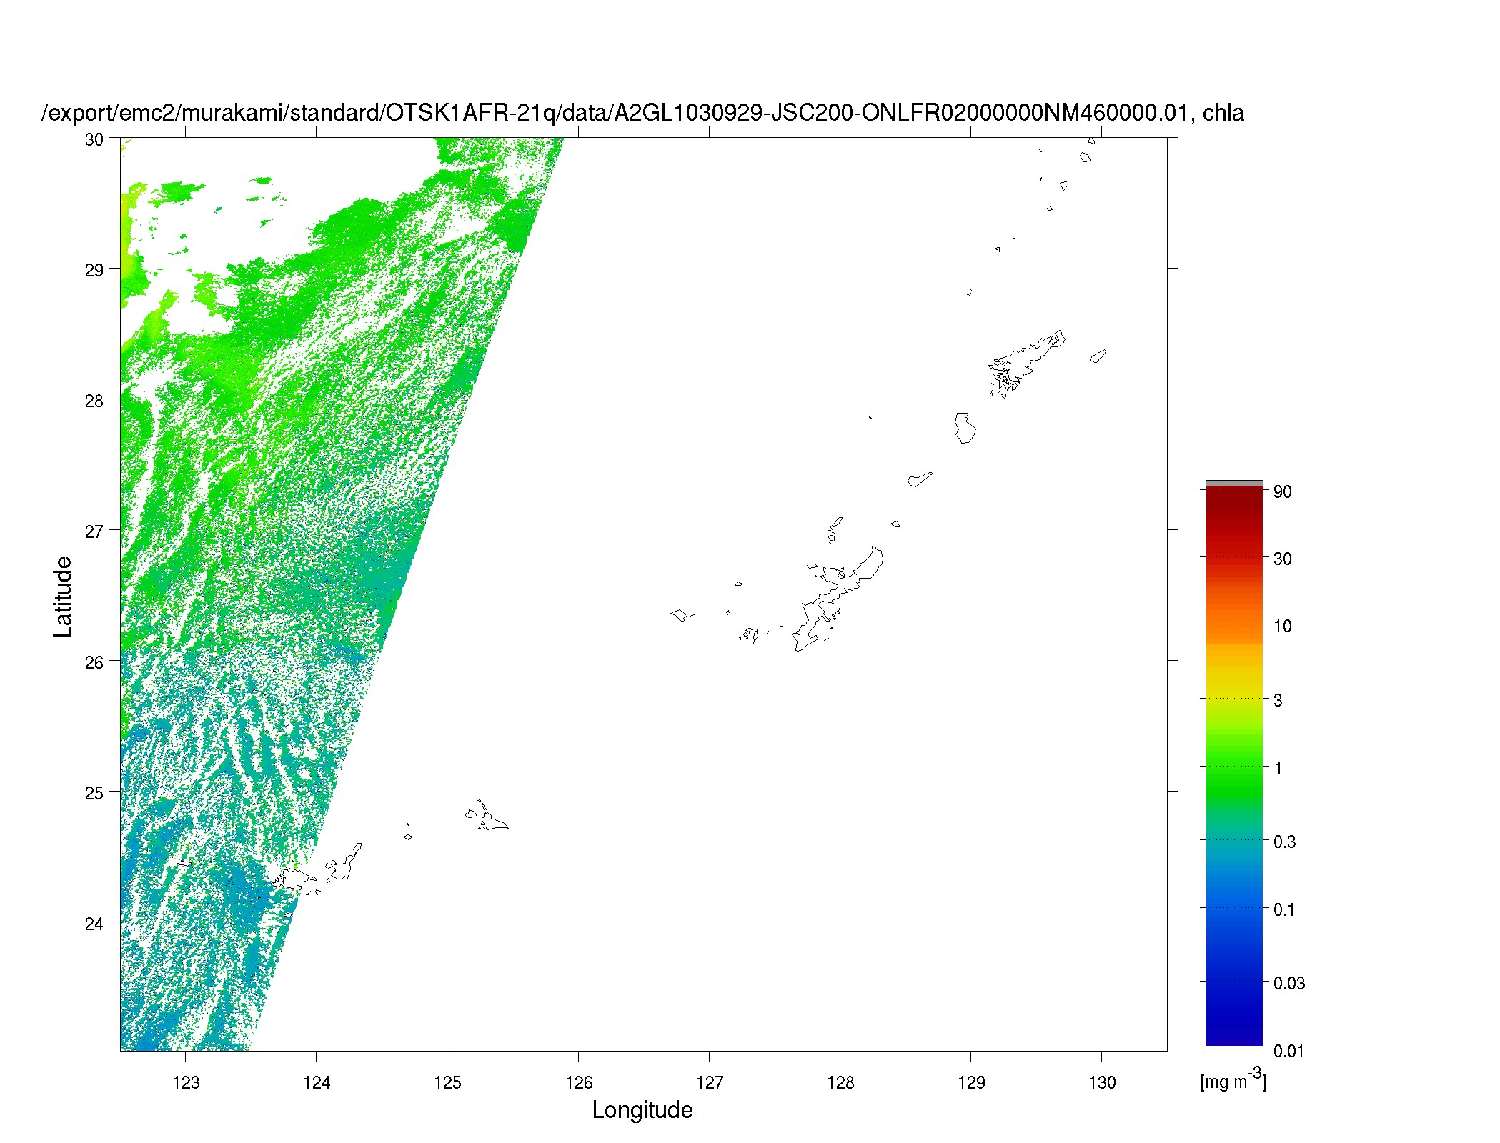
Task: Click the 'Latitude' axis label
Action: [x=63, y=597]
